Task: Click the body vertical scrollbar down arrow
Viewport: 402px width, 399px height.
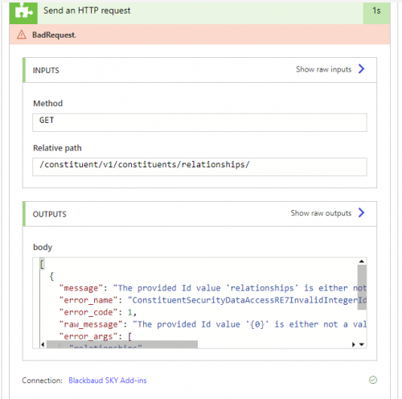Action: (x=362, y=344)
